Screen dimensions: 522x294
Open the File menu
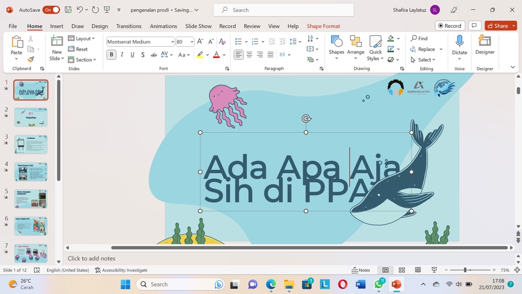pos(13,26)
